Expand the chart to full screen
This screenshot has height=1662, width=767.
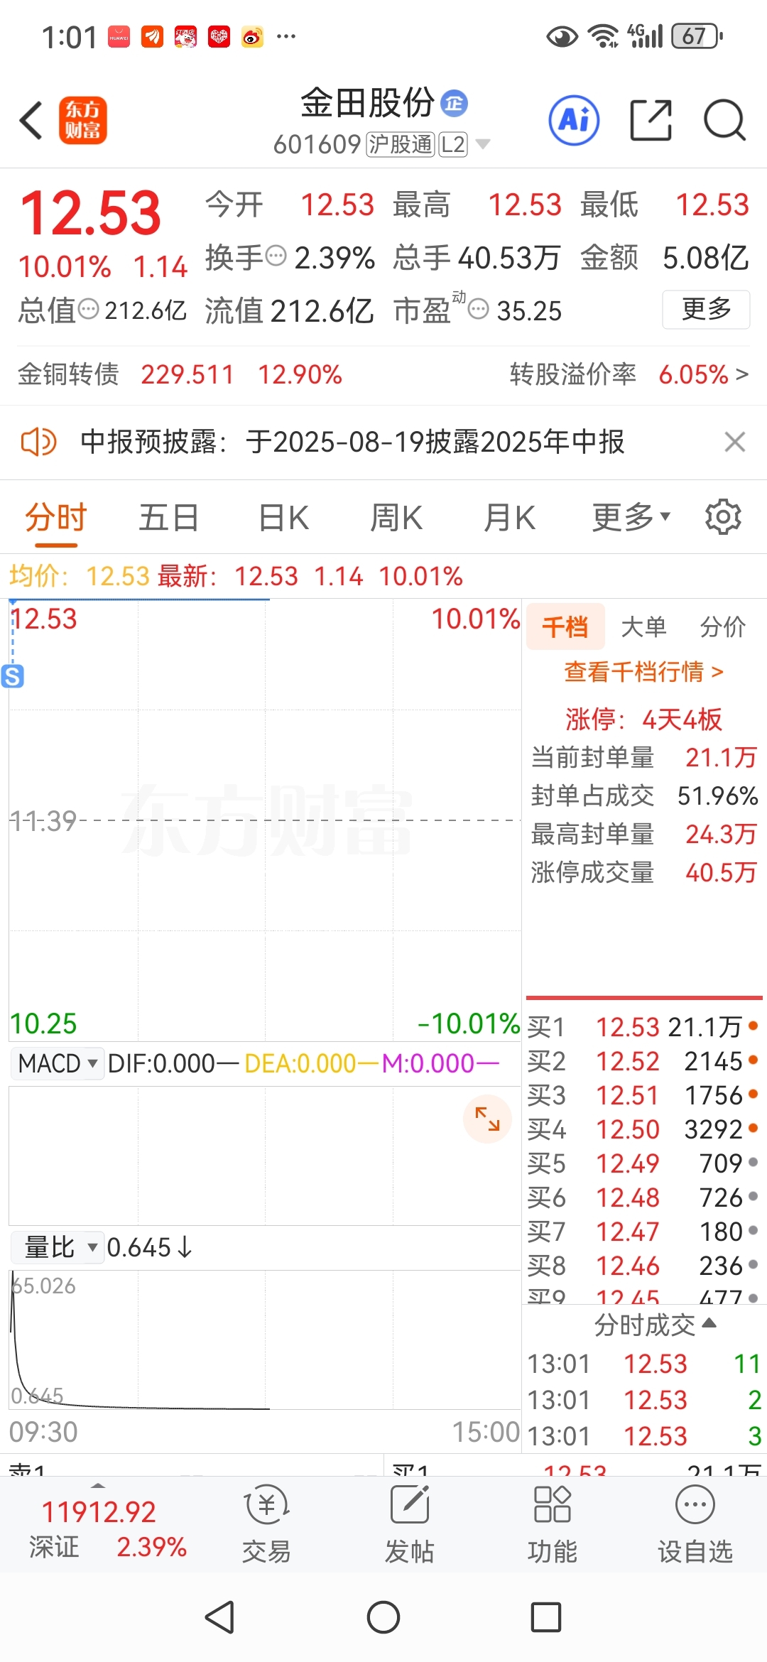click(487, 1119)
